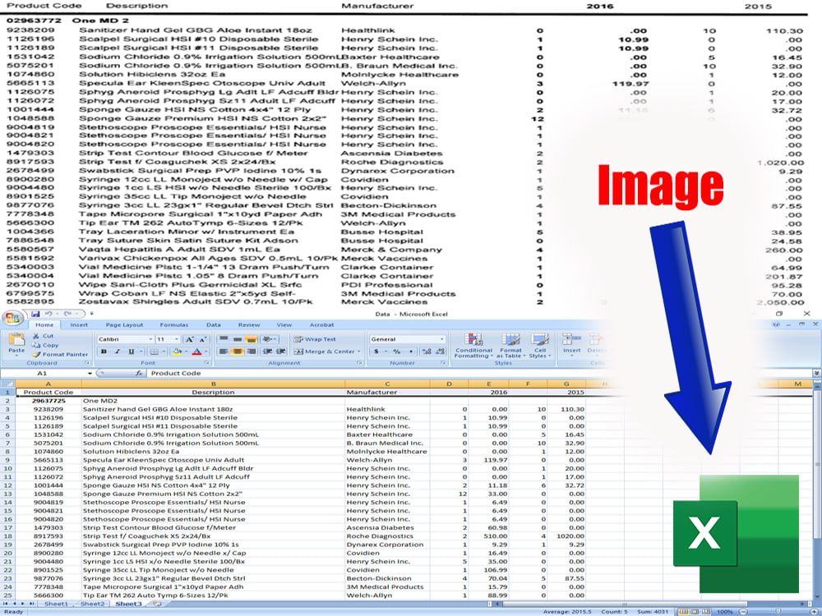Click the Decrease Indent icon
Viewport: 822px width, 616px height.
point(267,352)
